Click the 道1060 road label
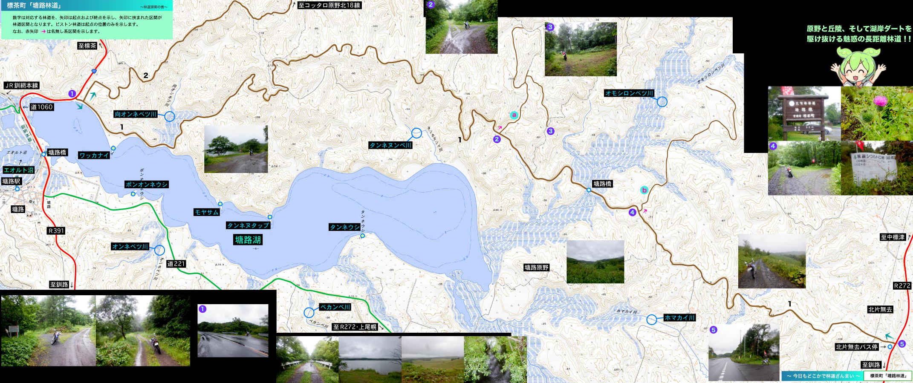This screenshot has width=913, height=383. (41, 107)
